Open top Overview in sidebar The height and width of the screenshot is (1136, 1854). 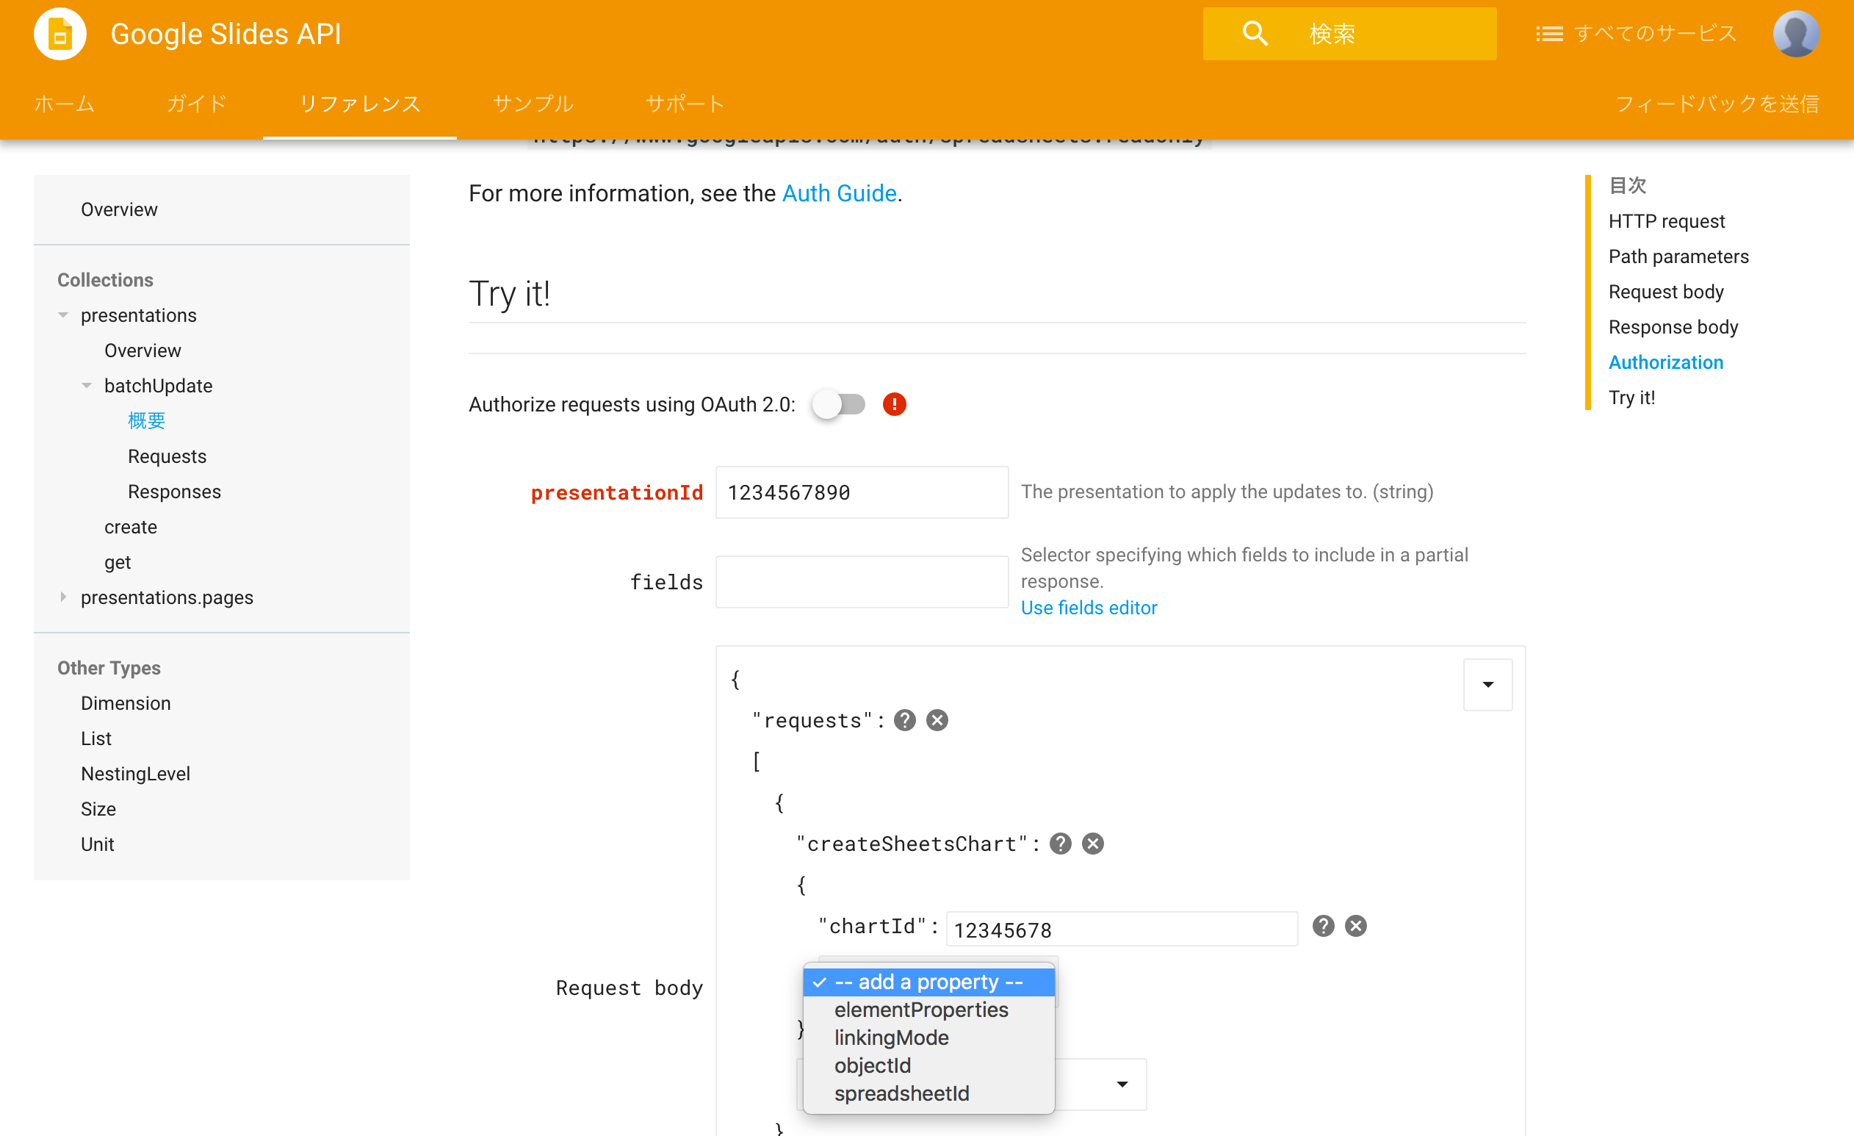pyautogui.click(x=119, y=209)
